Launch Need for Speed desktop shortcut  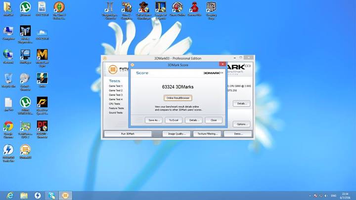point(42,106)
